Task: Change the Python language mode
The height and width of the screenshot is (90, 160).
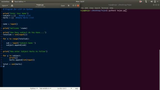Action: click(34, 88)
